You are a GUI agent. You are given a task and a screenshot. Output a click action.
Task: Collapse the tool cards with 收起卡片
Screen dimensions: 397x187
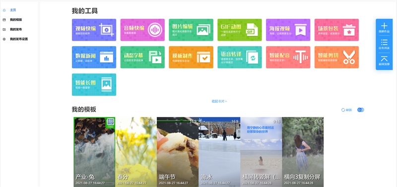(x=219, y=101)
